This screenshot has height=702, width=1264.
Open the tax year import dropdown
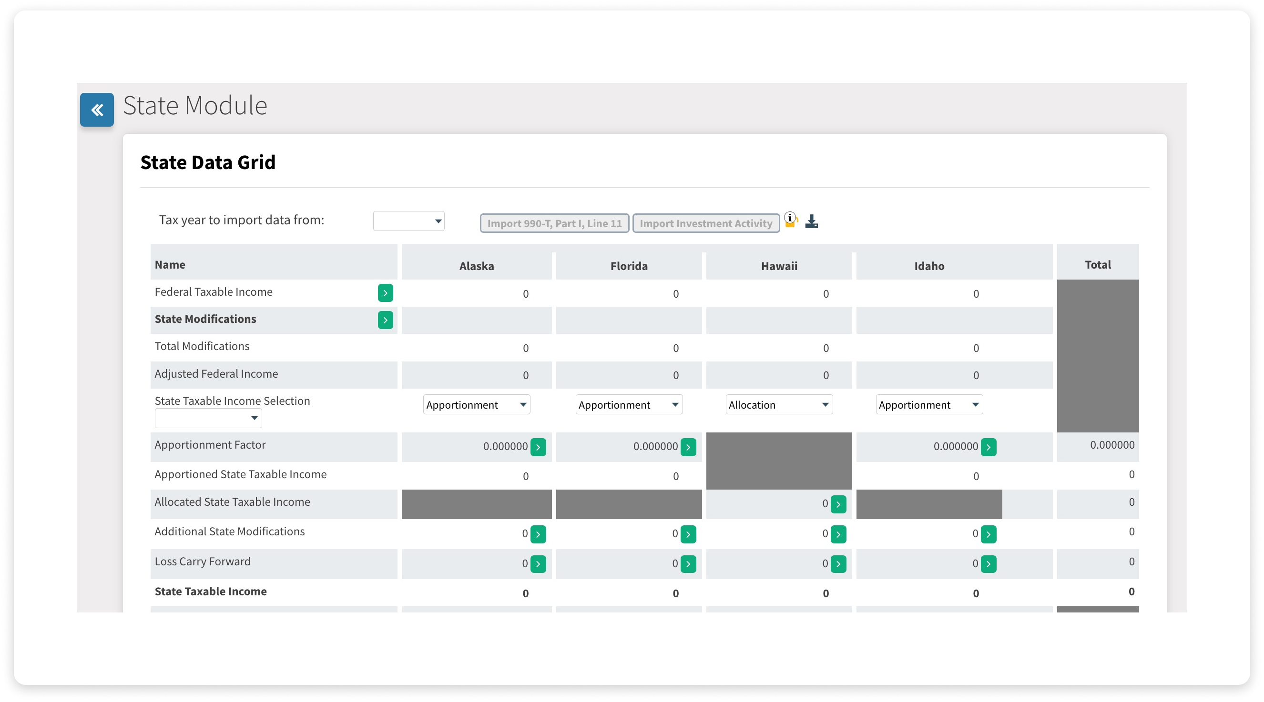point(409,221)
